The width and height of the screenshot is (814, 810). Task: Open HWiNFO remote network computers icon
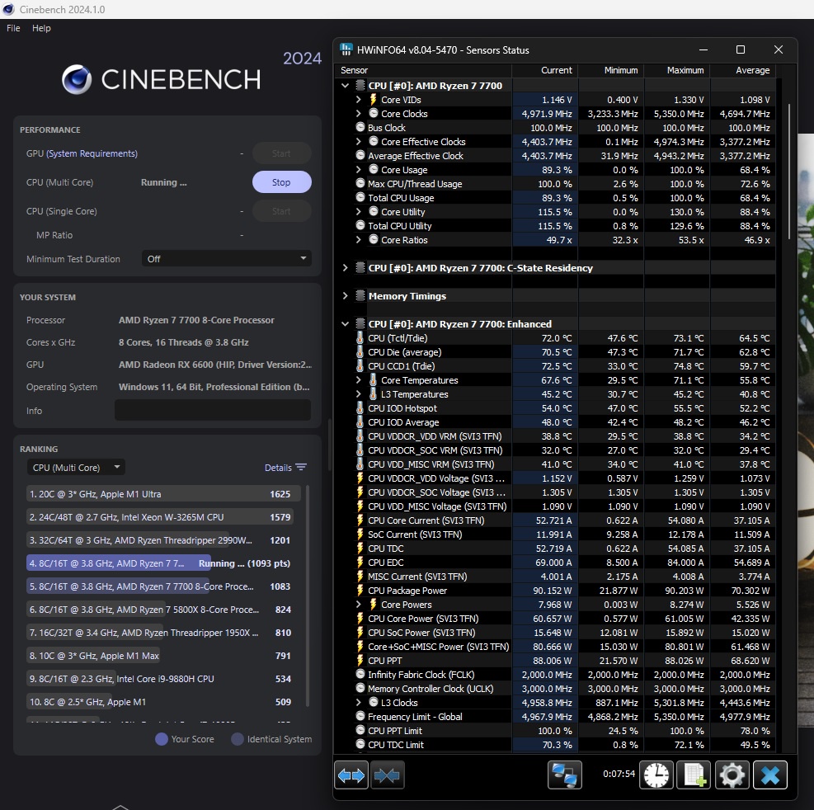[564, 775]
